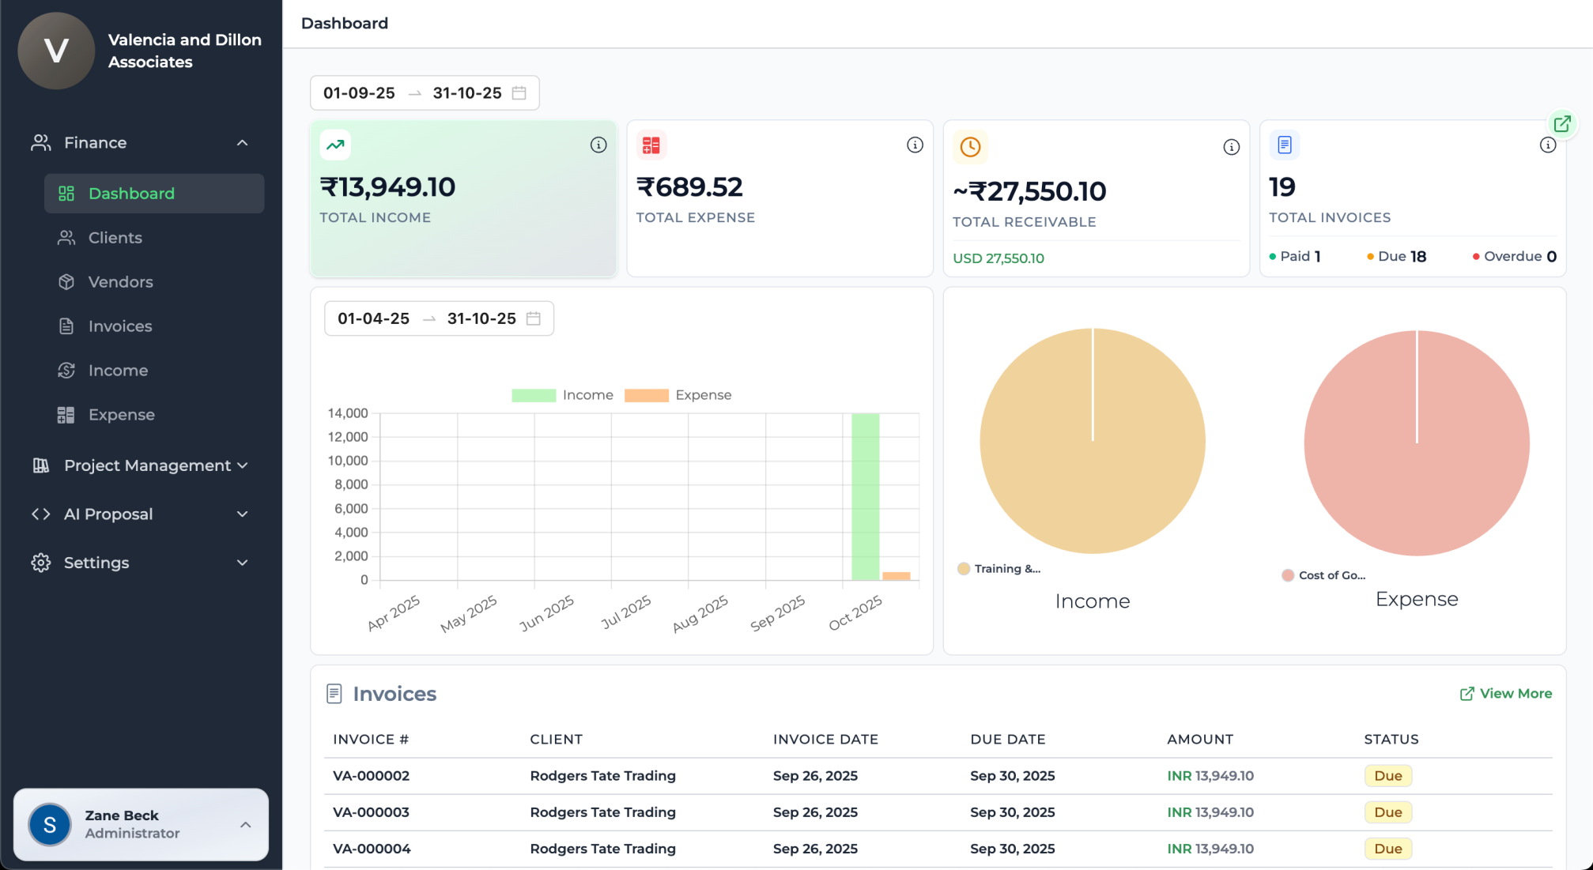1593x870 pixels.
Task: Open the expand icon above Total Invoices
Action: (1562, 124)
